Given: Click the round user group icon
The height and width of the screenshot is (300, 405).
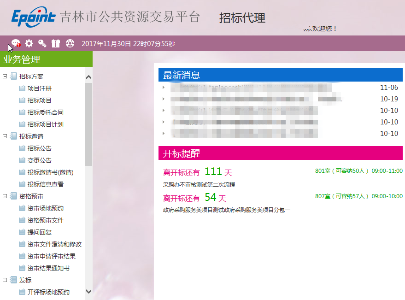Looking at the screenshot, I should pos(70,44).
